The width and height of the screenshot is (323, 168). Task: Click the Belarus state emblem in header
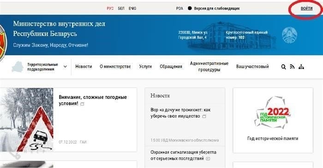[290, 35]
